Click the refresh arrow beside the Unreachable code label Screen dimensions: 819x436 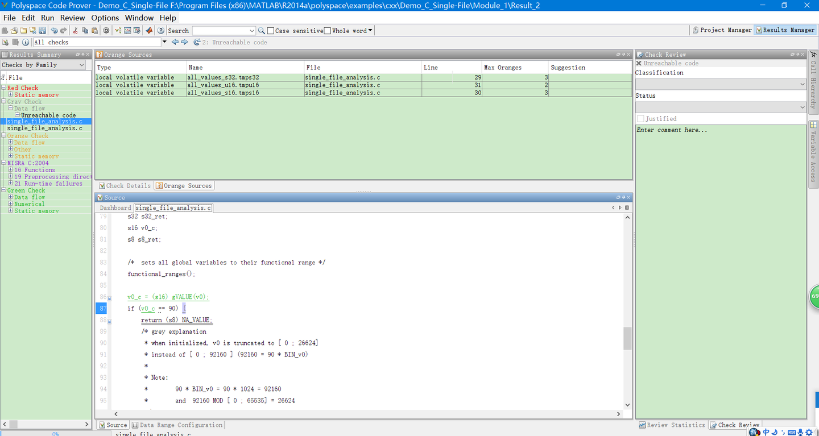tap(197, 42)
